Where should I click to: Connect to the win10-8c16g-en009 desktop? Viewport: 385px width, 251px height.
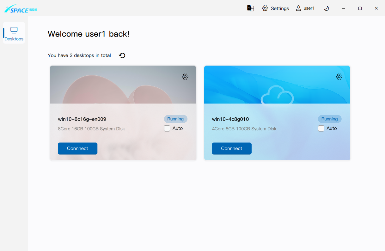(x=77, y=149)
